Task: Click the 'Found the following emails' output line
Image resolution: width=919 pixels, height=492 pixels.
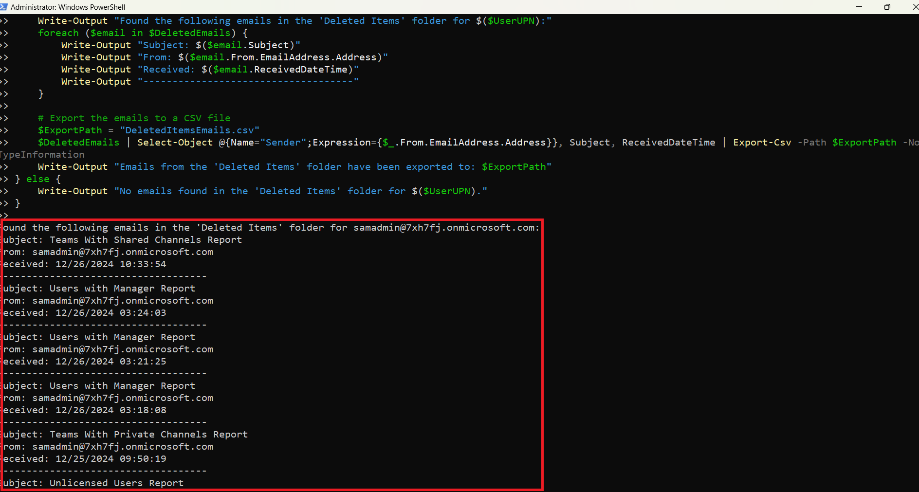Action: [271, 228]
